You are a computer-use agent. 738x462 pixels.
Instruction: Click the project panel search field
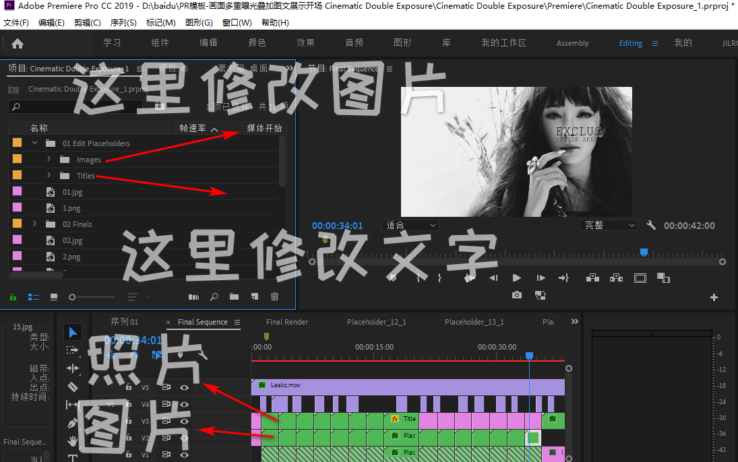[75, 107]
